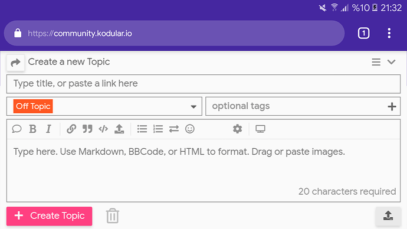407x229 pixels.
Task: Collapse the composer with chevron
Action: [x=392, y=62]
